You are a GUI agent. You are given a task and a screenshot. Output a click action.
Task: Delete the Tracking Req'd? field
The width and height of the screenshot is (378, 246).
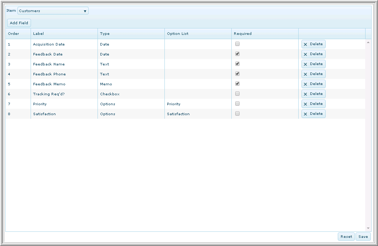[313, 94]
